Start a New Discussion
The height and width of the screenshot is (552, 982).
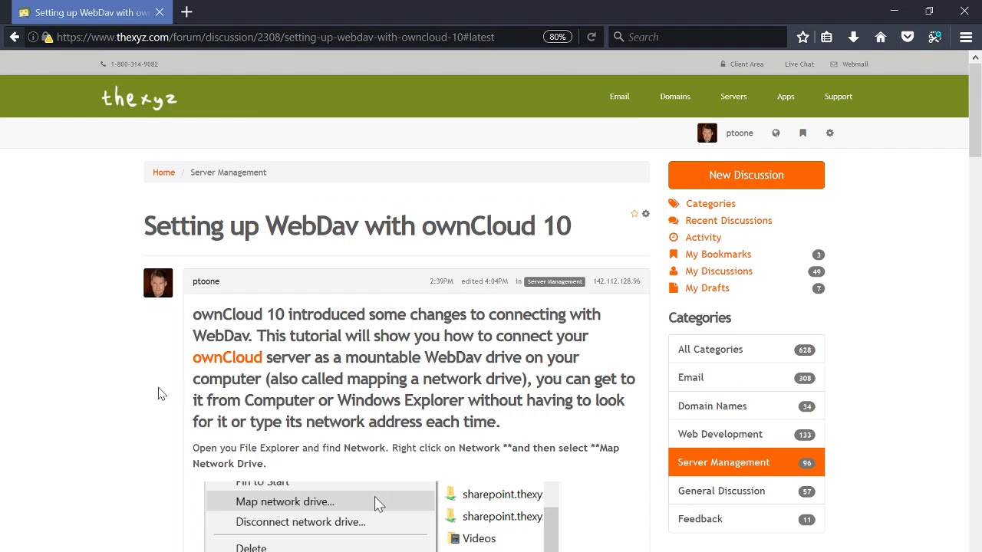tap(746, 175)
